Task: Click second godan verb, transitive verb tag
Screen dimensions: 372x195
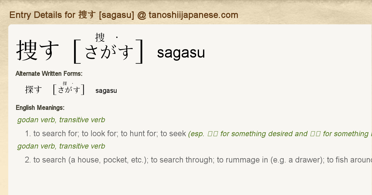Action: 61,146
